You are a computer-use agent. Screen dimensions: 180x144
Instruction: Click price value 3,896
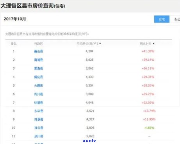tap(90, 128)
